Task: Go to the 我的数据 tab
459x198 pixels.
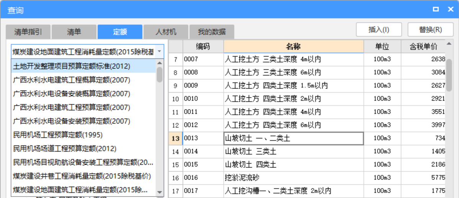Action: [212, 32]
